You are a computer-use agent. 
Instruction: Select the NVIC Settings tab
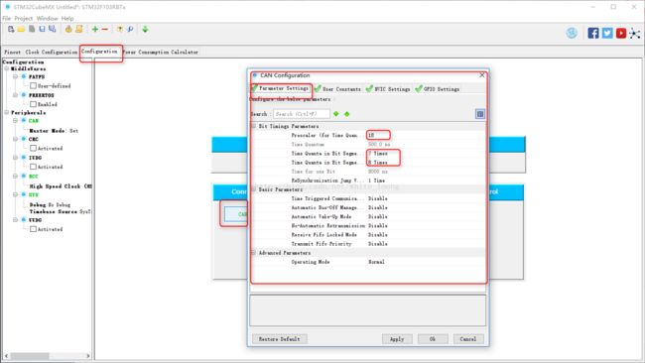388,89
